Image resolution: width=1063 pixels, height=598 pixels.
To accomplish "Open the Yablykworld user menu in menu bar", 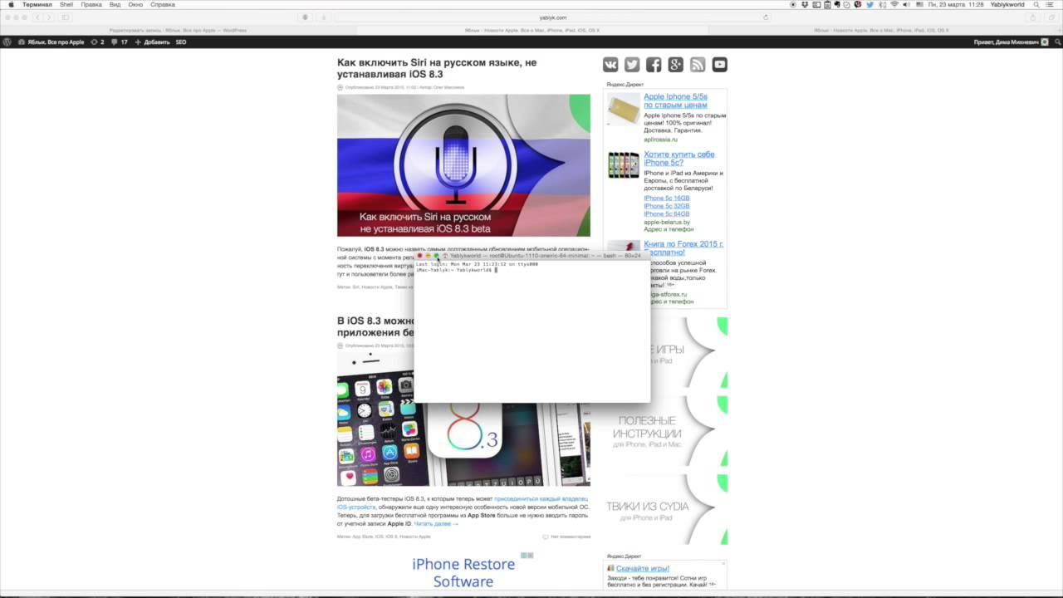I will 1008,5.
